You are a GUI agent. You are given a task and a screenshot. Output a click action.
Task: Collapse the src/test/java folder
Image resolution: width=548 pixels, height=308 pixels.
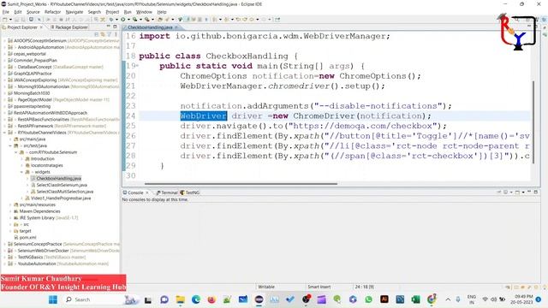pos(10,145)
